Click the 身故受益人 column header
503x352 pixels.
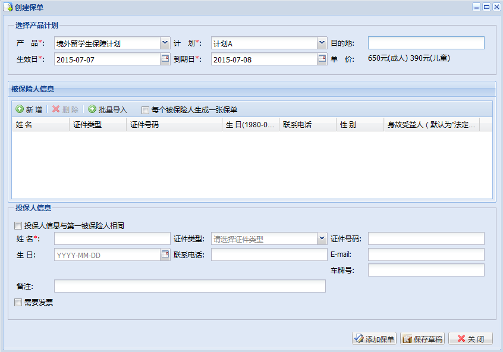pos(432,124)
